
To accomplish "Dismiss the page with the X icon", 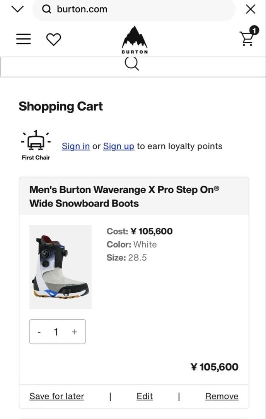I will [x=251, y=9].
